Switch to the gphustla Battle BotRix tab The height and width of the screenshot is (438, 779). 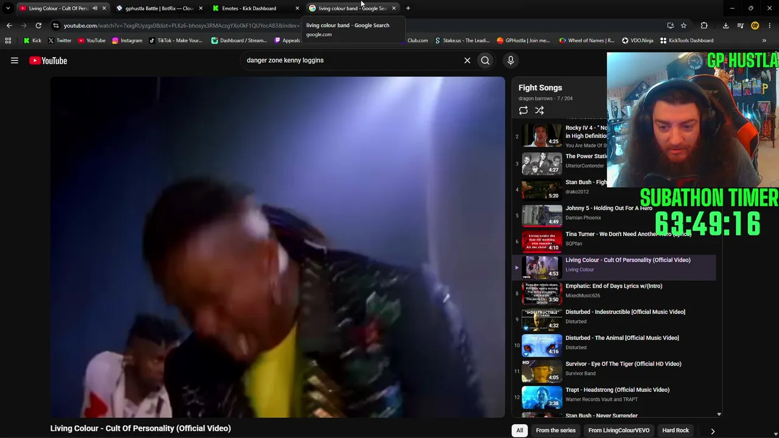click(x=159, y=9)
